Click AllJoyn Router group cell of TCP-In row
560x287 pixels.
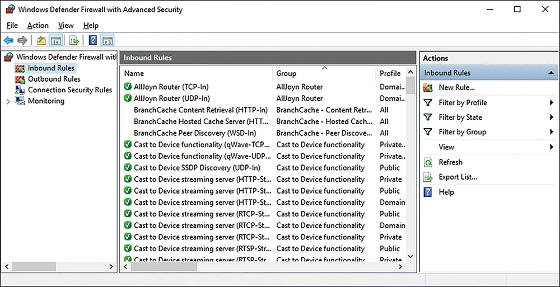pyautogui.click(x=300, y=86)
